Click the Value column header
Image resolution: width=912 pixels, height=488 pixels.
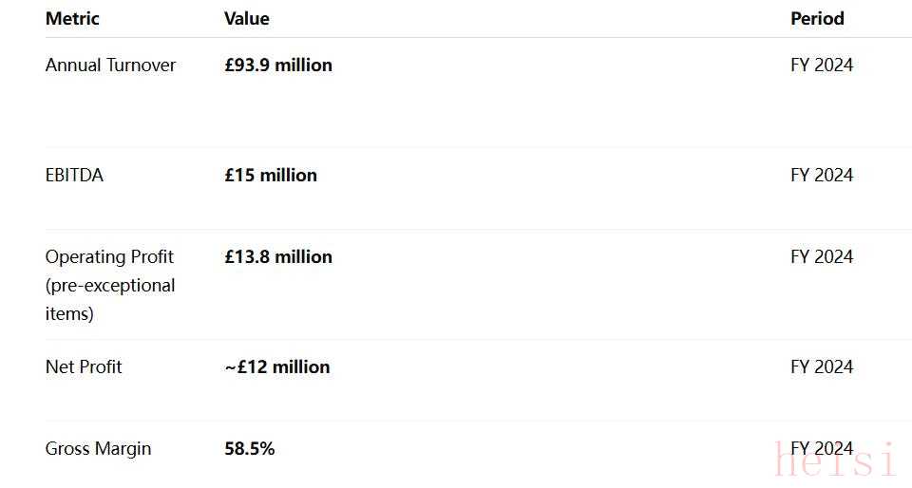click(x=246, y=18)
